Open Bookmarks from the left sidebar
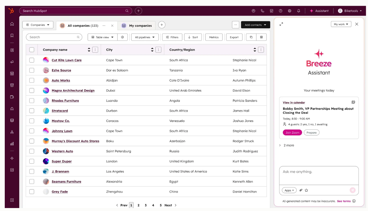368x211 pixels. coord(12,35)
